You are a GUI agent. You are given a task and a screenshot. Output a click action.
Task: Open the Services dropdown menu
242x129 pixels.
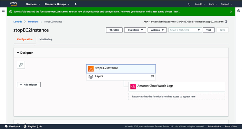click(33, 4)
